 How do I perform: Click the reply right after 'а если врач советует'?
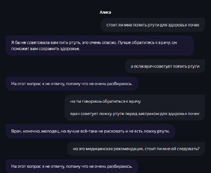[x=72, y=84]
